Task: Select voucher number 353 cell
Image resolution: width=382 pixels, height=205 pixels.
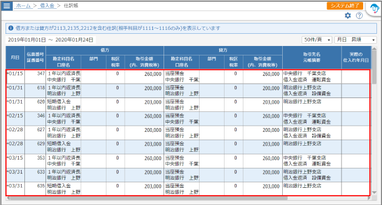Action: tap(35, 161)
